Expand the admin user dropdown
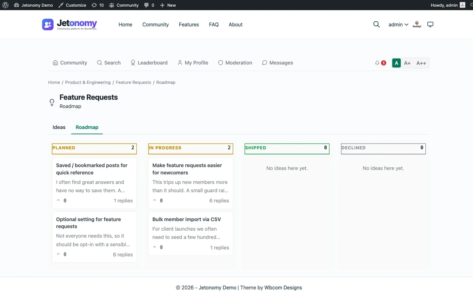 pyautogui.click(x=398, y=24)
